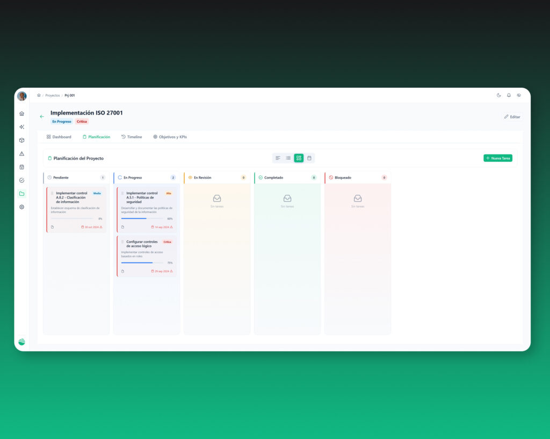
Task: Open the home icon in sidebar
Action: [21, 114]
